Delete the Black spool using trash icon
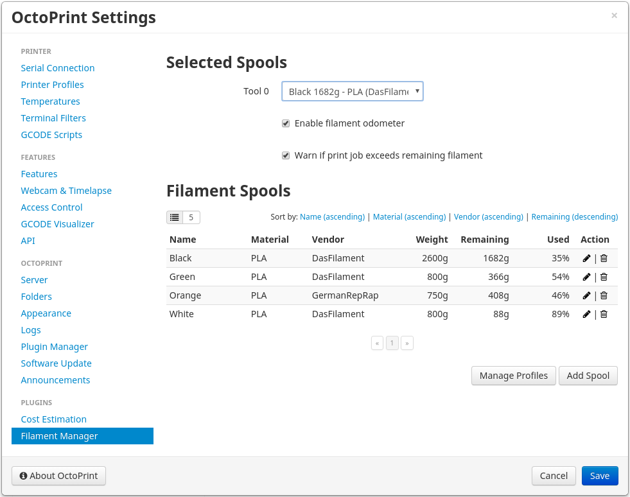Screen dimensions: 630x497 (x=604, y=258)
